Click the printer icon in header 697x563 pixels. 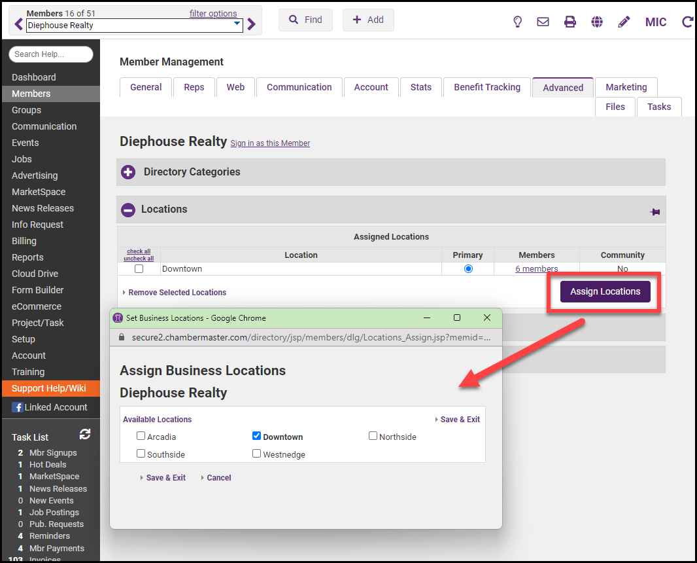click(570, 22)
